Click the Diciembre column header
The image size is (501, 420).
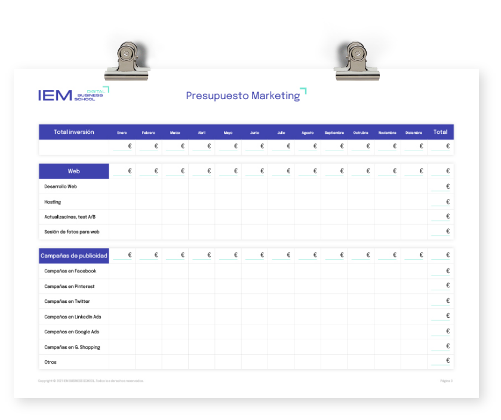point(413,133)
